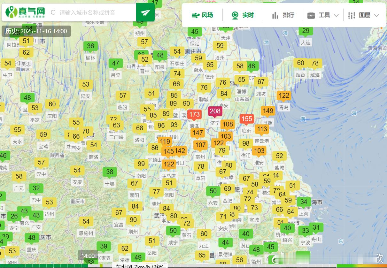Select the 淮安 AQI 103 marker
The width and height of the screenshot is (387, 268).
coord(259,151)
